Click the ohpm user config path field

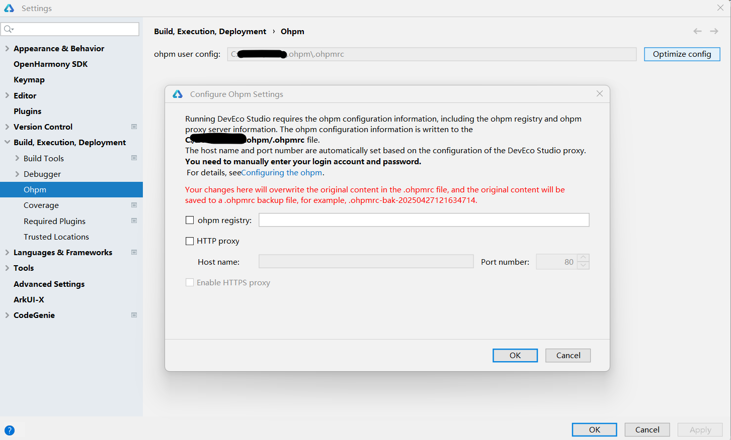(x=432, y=54)
